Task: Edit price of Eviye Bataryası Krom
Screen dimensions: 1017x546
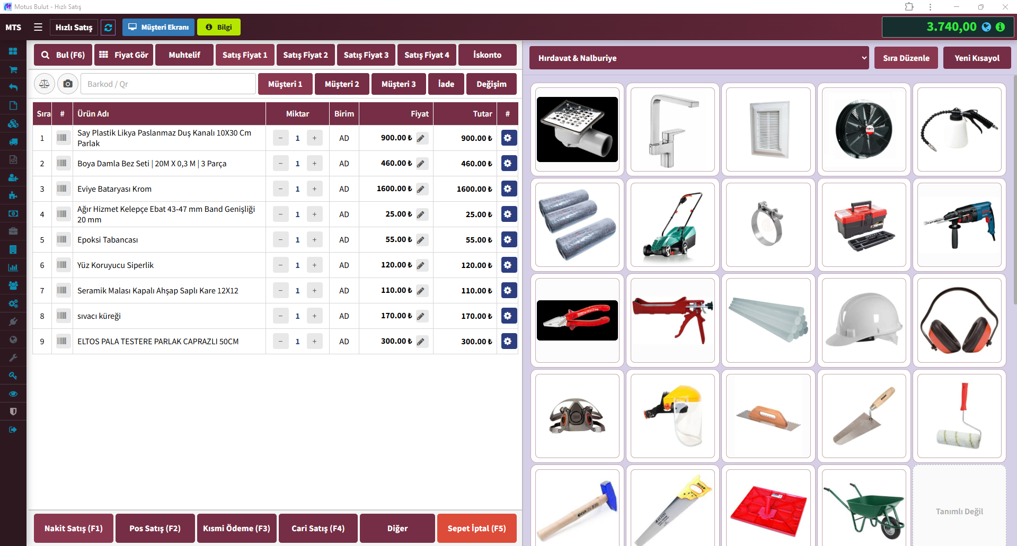Action: tap(421, 189)
